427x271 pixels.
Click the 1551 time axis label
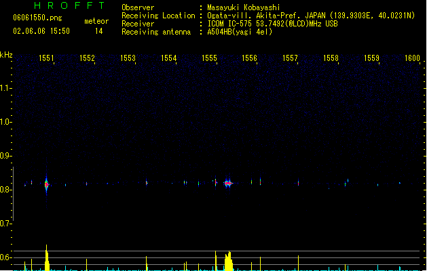pyautogui.click(x=46, y=58)
